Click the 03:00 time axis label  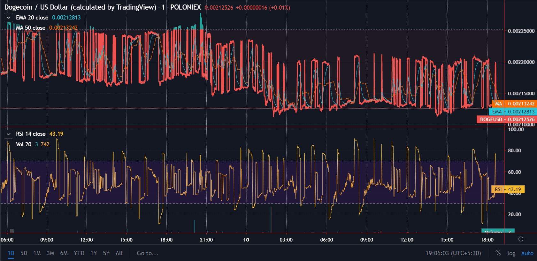point(286,240)
